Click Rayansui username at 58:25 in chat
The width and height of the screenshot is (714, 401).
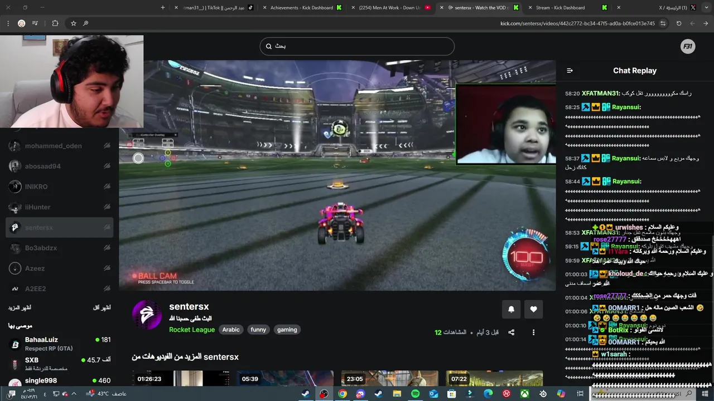(x=626, y=107)
